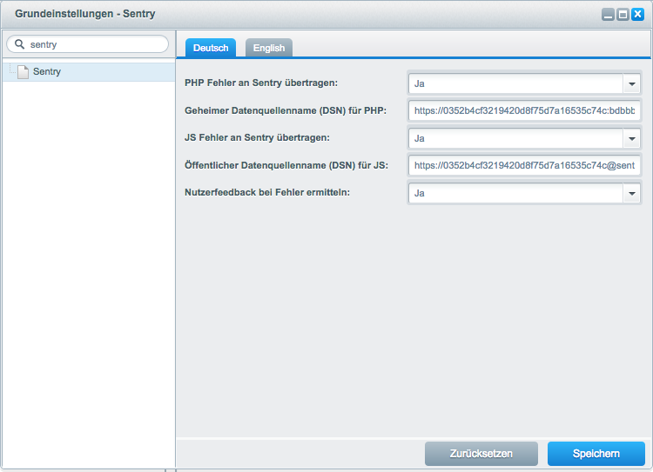Close the Grundeinstellungen - Sentry window
The image size is (653, 472).
coord(637,15)
